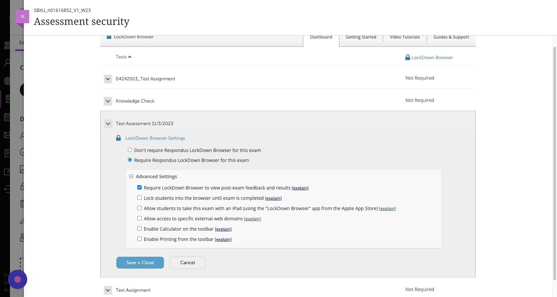Enable Lock students into the browser checkbox

[139, 198]
